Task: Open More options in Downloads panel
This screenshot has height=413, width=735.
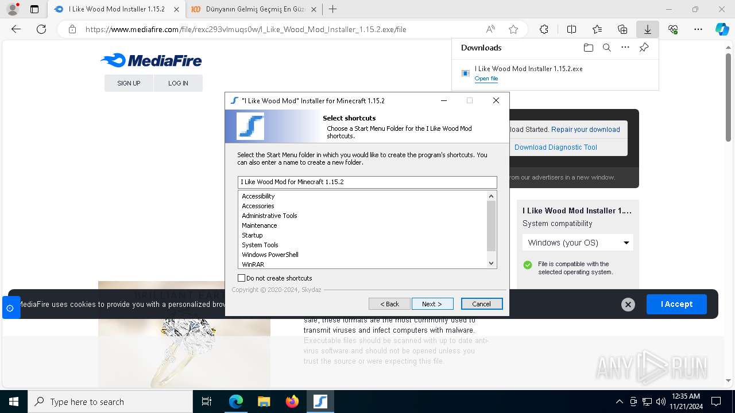Action: [x=625, y=48]
